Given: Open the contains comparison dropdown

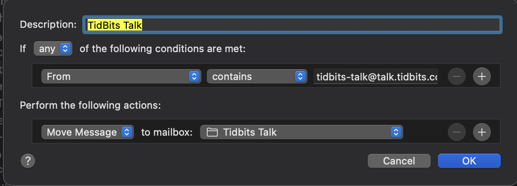Looking at the screenshot, I should click(x=257, y=76).
